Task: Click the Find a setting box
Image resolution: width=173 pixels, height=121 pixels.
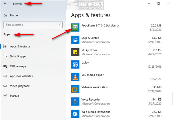Action: click(33, 25)
